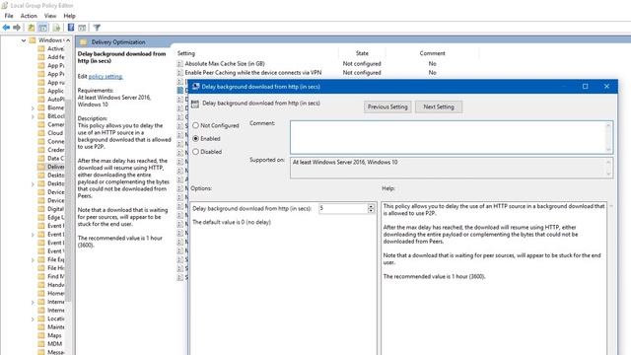
Task: Click the Filter funnel toolbar icon
Action: [97, 28]
